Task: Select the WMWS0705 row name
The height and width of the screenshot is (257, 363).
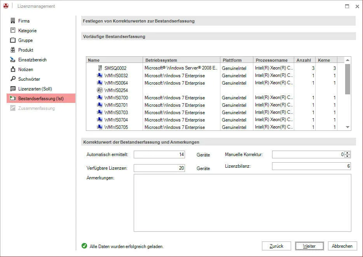Action: pos(116,127)
